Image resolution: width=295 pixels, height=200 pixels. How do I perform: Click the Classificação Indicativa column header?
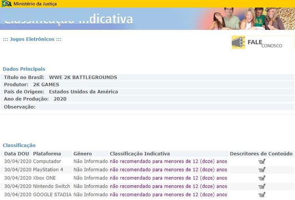(140, 154)
